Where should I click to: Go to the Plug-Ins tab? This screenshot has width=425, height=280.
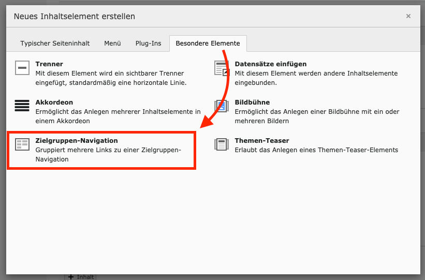click(148, 43)
